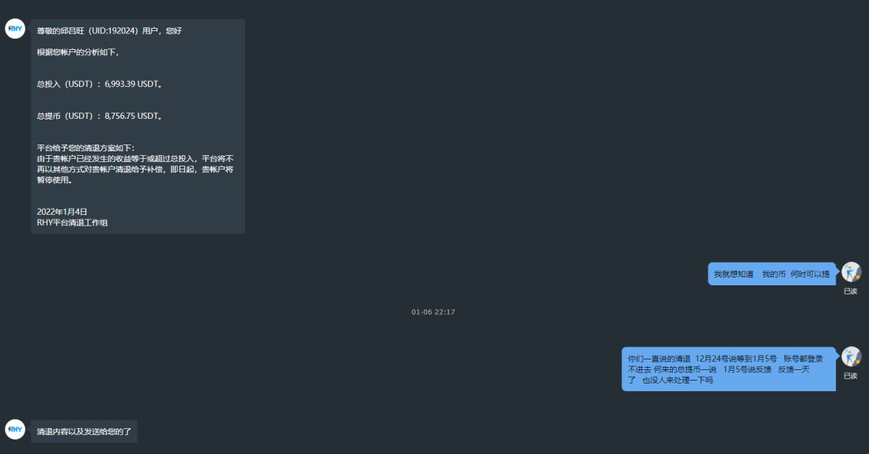Select the 你们一直说的清退 message bubble
Image resolution: width=869 pixels, height=454 pixels.
(729, 369)
